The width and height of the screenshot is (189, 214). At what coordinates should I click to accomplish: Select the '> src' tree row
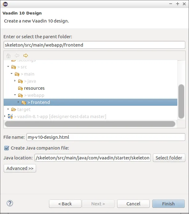pyautogui.click(x=90, y=67)
